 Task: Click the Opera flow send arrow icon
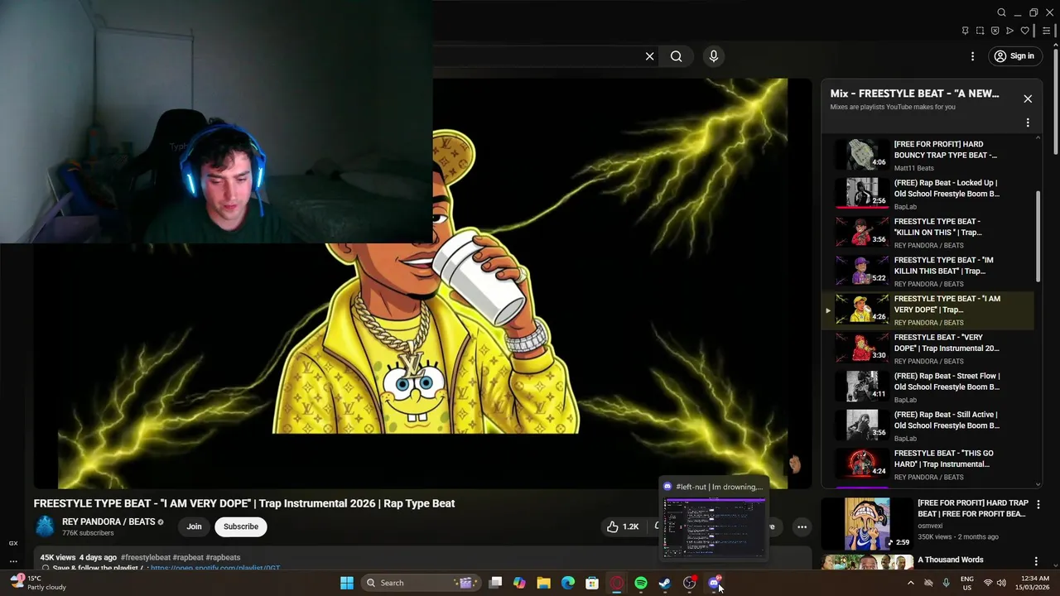(1009, 31)
